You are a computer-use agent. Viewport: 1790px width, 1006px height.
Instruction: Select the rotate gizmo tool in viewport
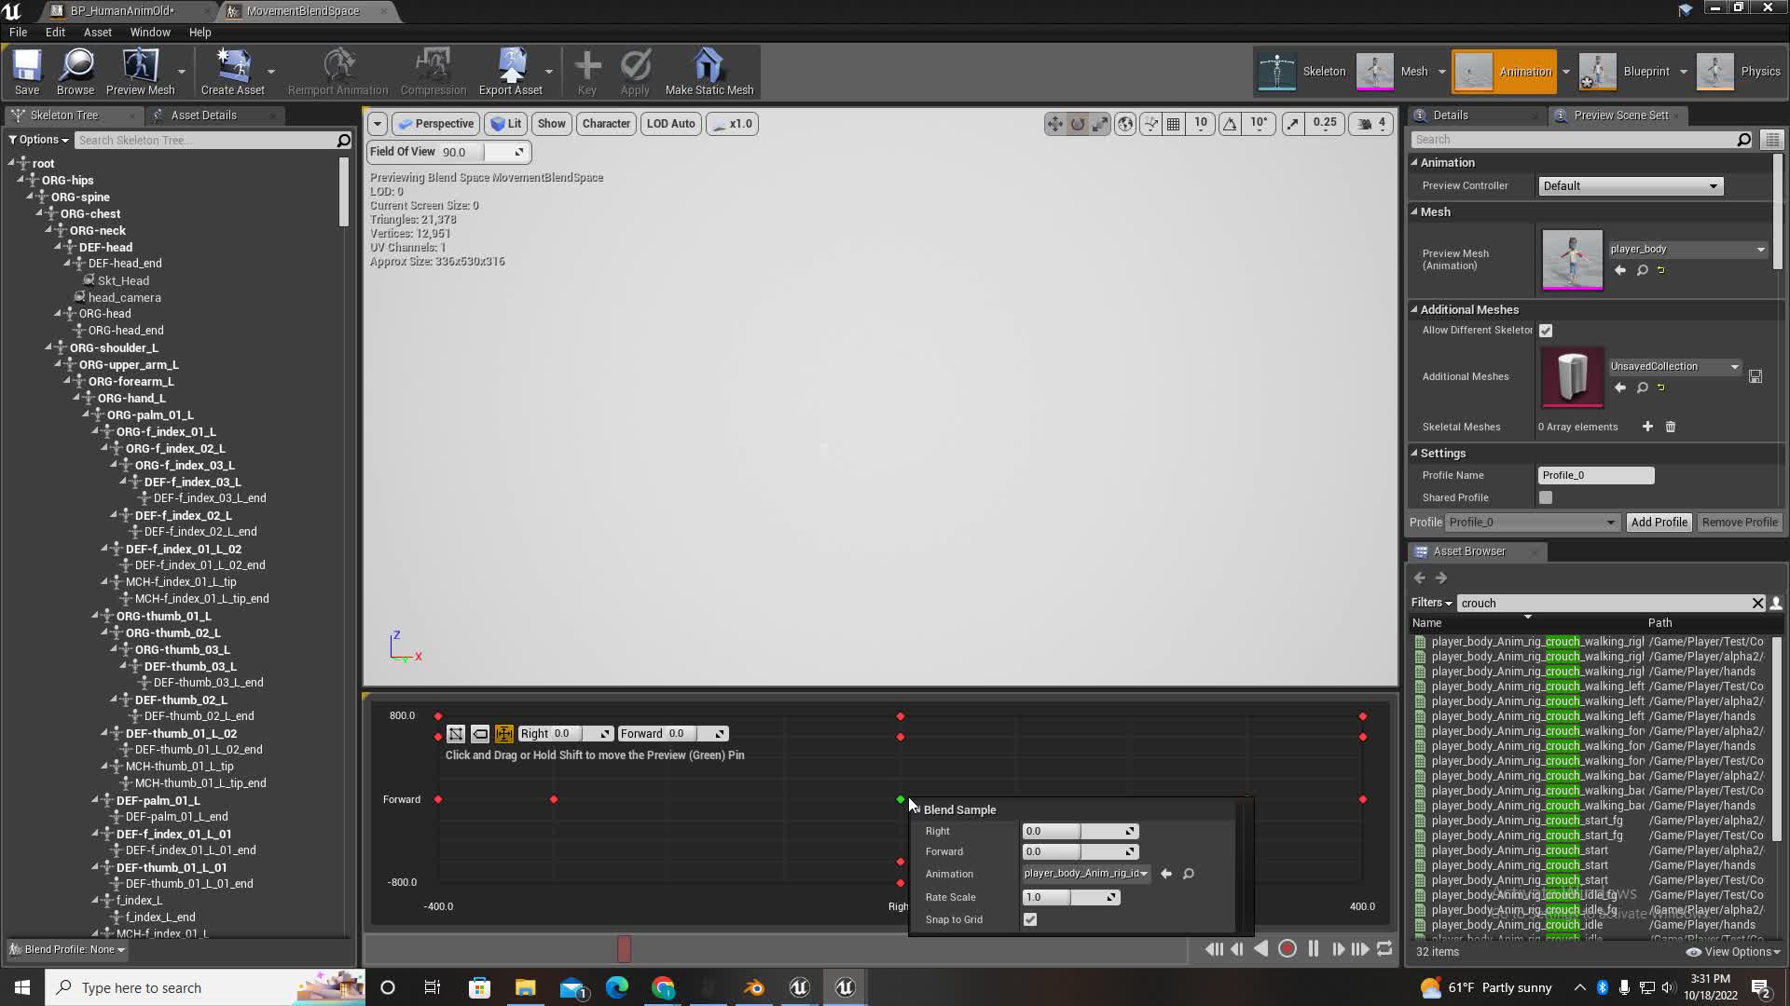tap(1078, 124)
